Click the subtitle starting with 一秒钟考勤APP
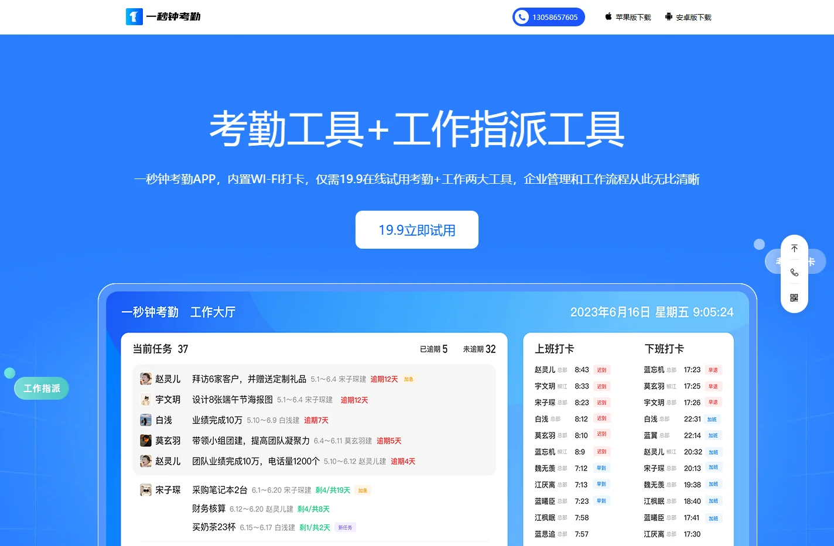The image size is (834, 546). [417, 179]
